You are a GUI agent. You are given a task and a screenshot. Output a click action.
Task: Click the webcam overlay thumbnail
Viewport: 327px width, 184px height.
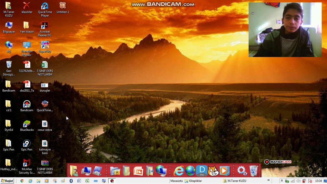[285, 30]
